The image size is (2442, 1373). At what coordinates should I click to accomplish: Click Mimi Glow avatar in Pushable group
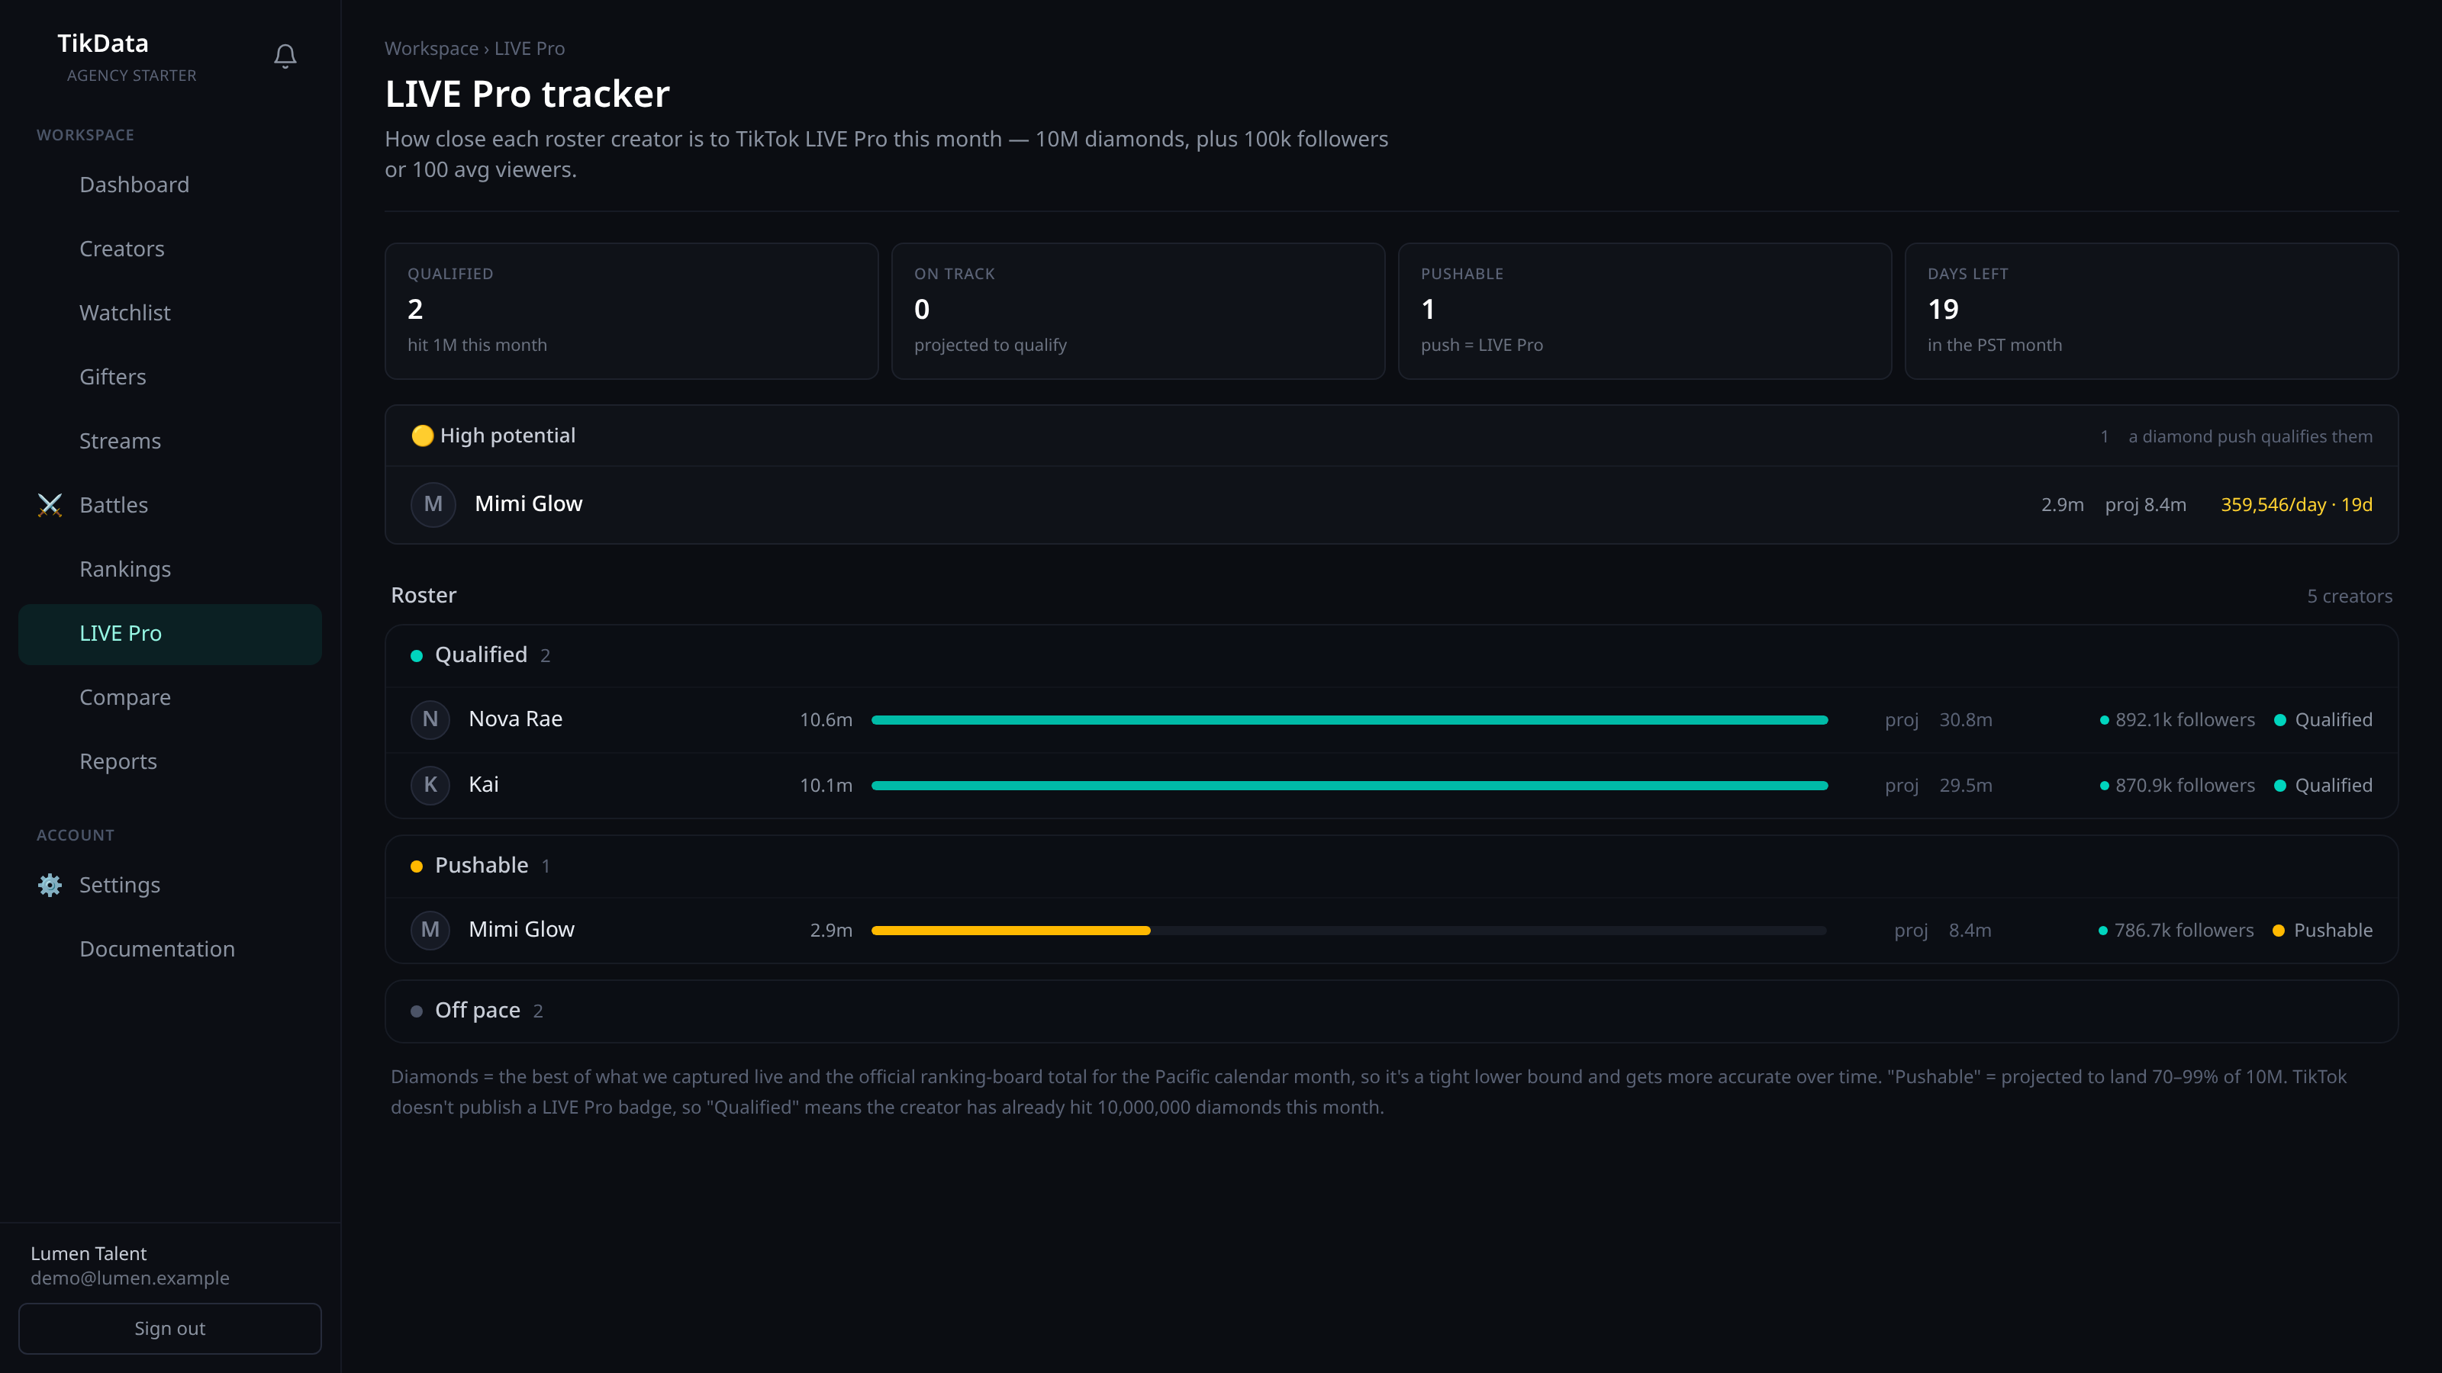430,930
